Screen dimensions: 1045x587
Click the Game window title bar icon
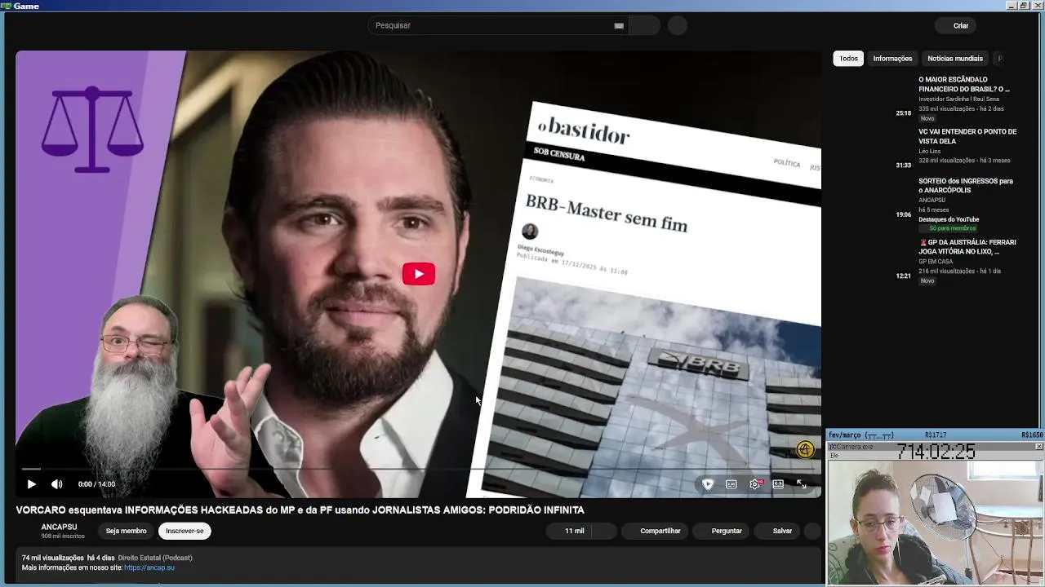tap(7, 6)
